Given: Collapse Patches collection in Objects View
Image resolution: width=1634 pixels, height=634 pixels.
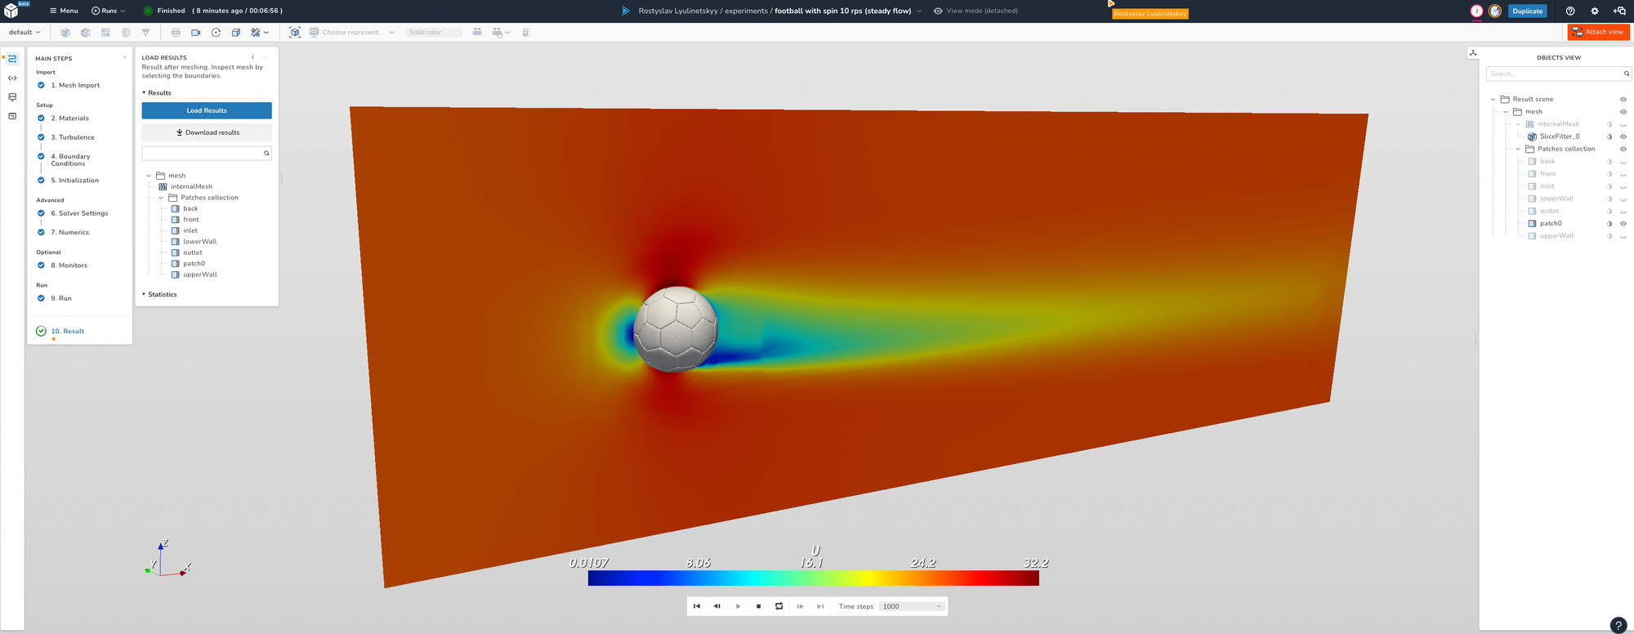Looking at the screenshot, I should (x=1518, y=150).
